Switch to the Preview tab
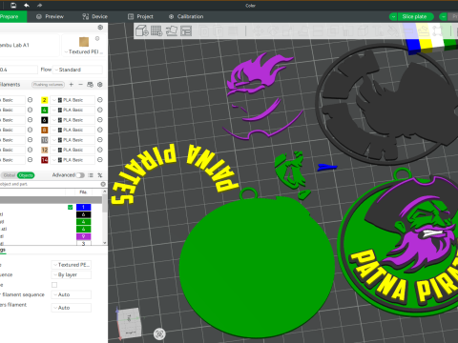458x343 pixels. pyautogui.click(x=50, y=16)
